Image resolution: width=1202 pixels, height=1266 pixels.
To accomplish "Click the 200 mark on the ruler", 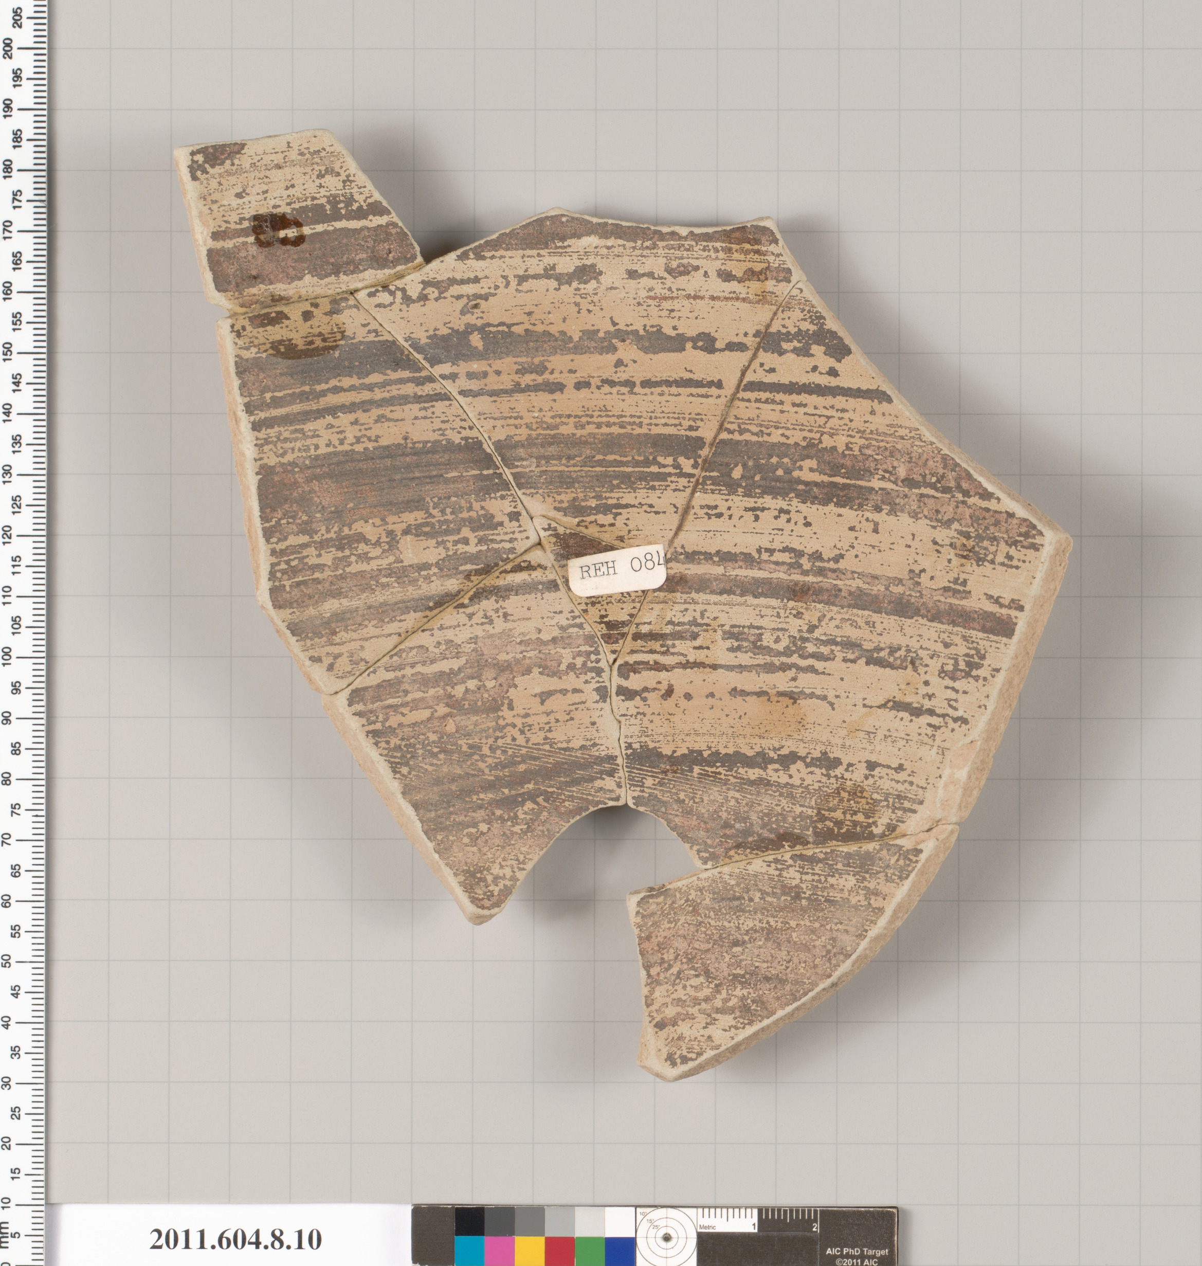I will (6, 48).
